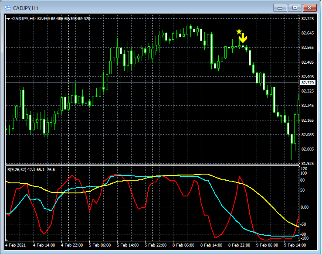The height and width of the screenshot is (254, 322).
Task: Click the 5 Feb 22:00 time label
Action: tap(156, 245)
